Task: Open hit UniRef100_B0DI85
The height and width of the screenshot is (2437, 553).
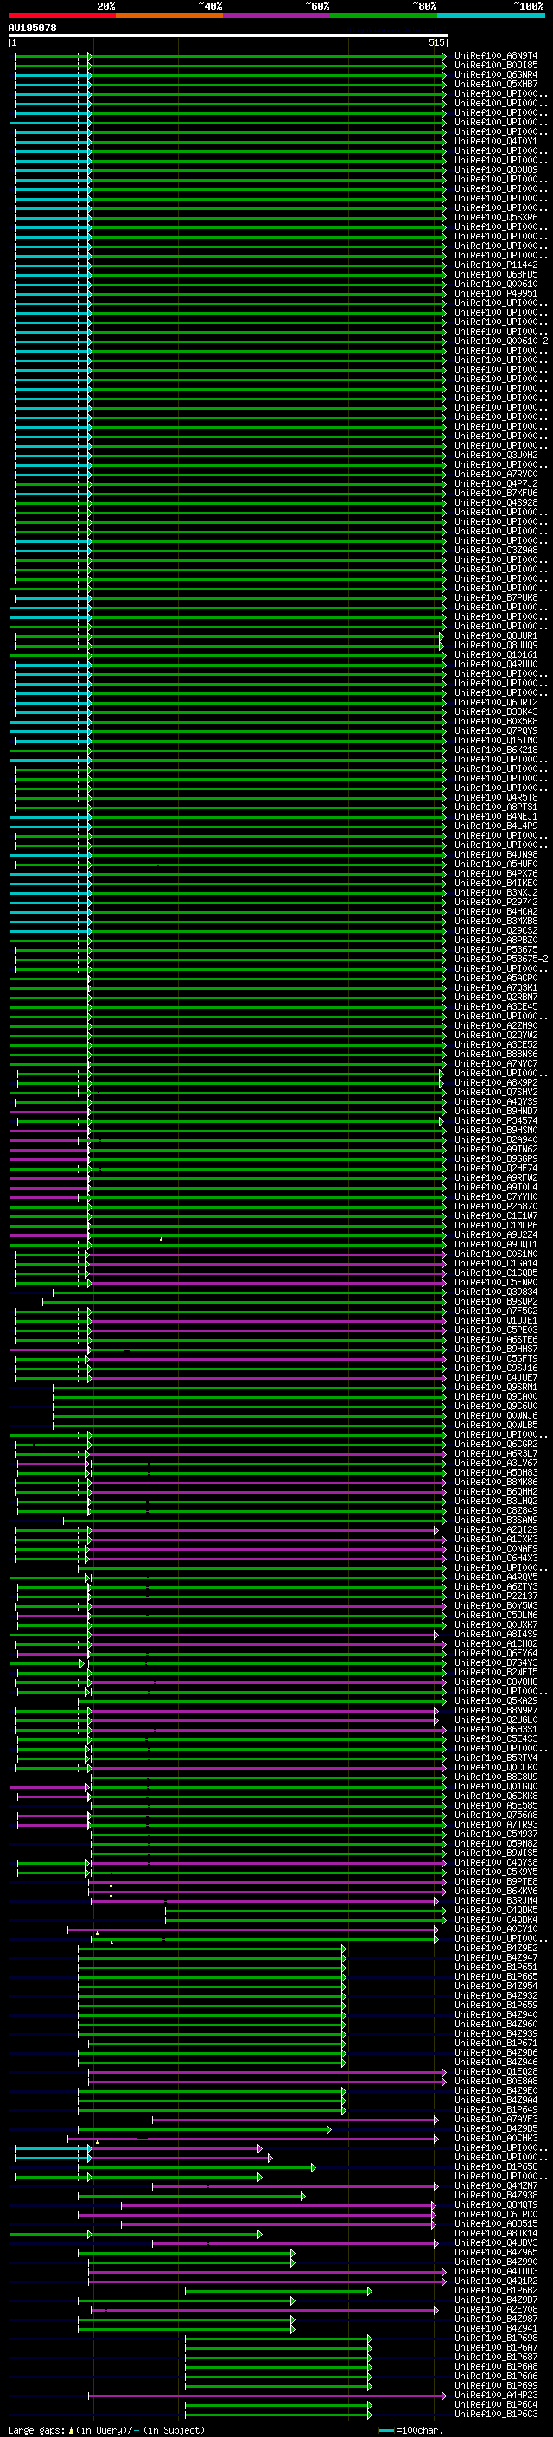Action: tap(496, 66)
